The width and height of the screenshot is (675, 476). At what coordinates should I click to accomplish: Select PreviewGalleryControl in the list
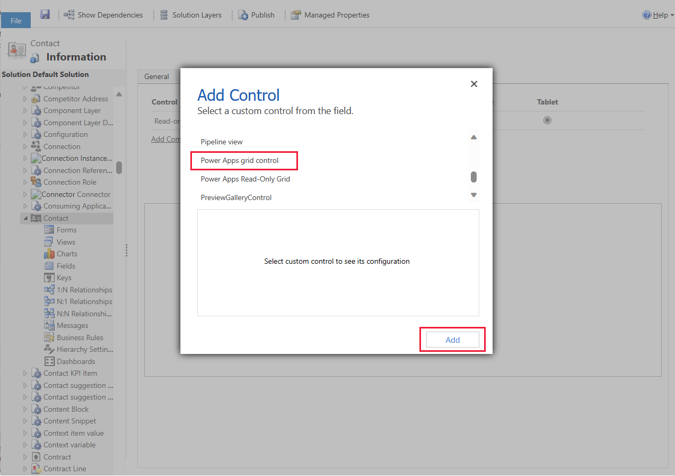click(x=236, y=197)
